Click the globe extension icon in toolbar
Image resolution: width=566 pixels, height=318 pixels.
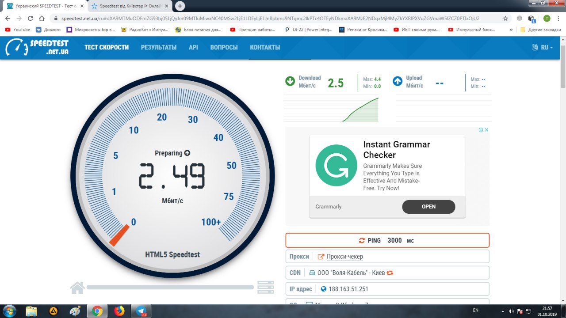520,19
